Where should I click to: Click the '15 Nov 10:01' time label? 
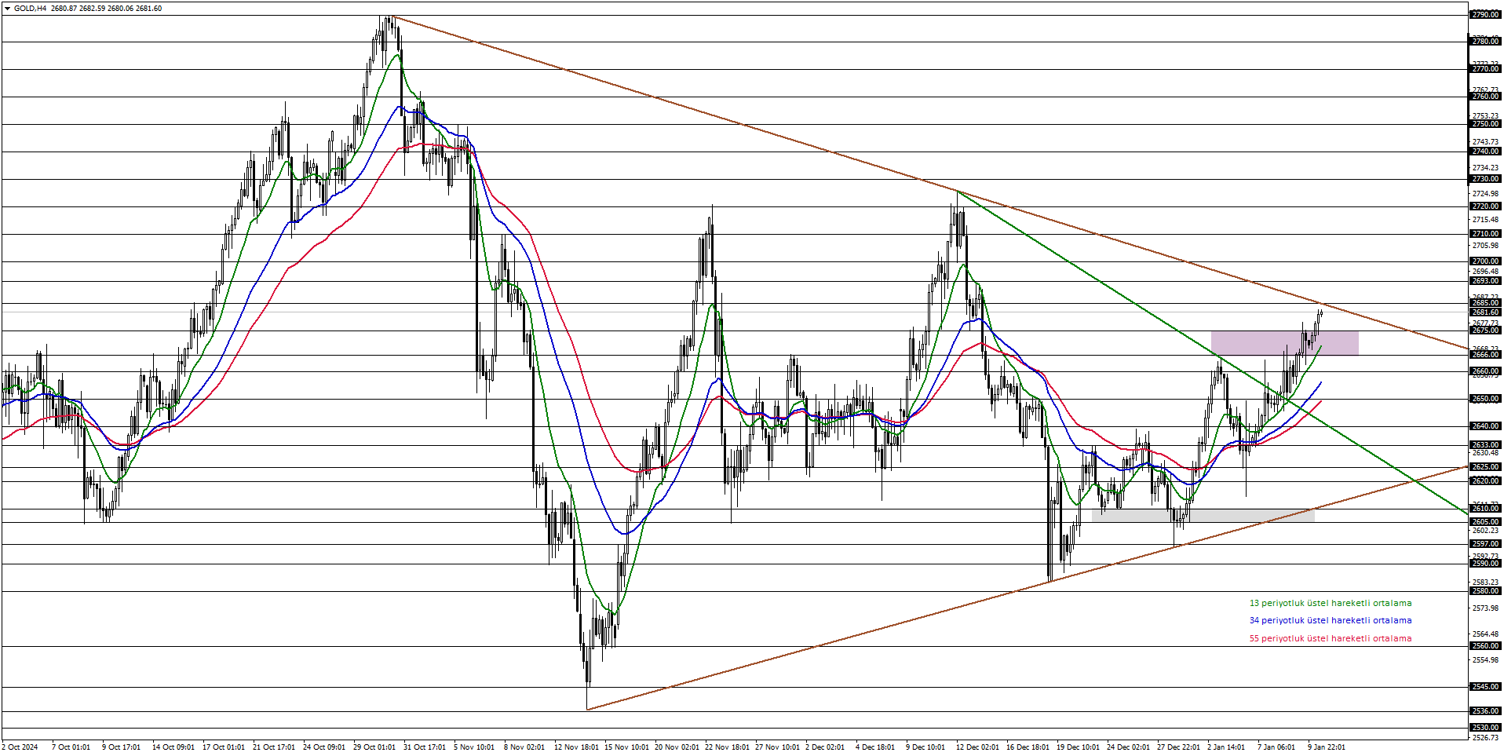(x=627, y=747)
